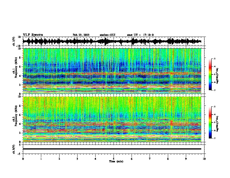Click the ch.1 spectrogram panel

coord(112,71)
